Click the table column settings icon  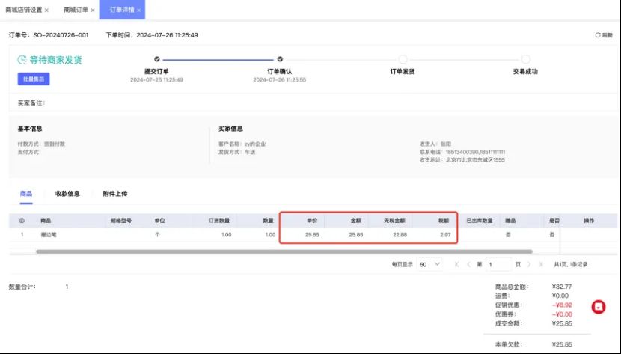click(21, 221)
